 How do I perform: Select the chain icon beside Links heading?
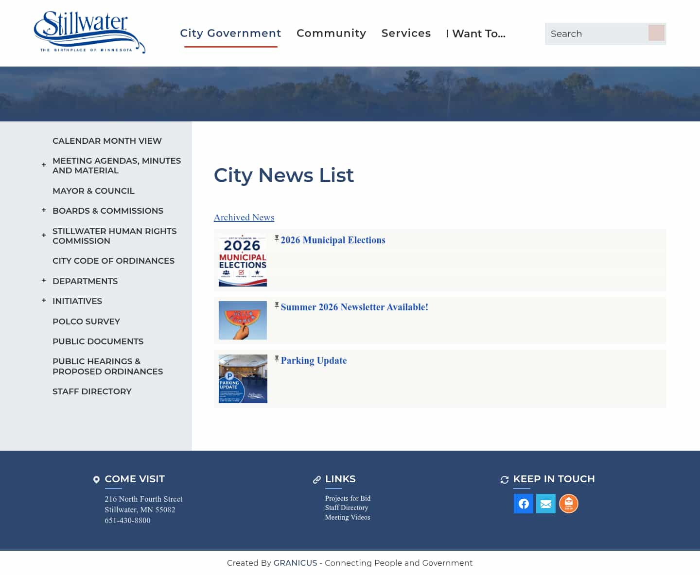(317, 480)
